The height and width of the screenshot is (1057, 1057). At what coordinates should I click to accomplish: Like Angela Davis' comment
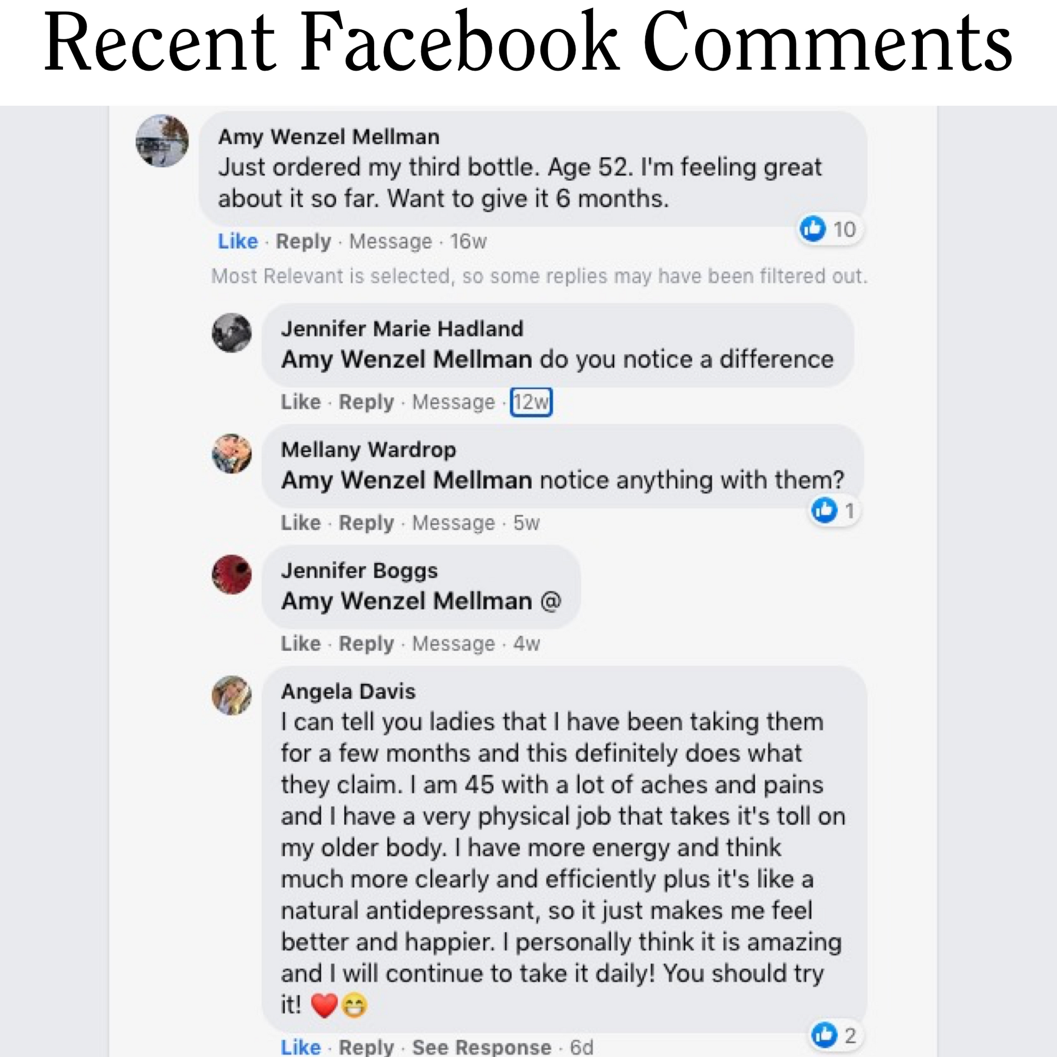(x=300, y=1047)
